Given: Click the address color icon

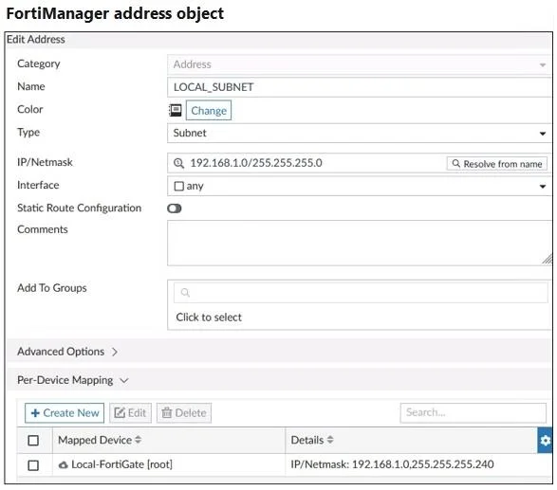Looking at the screenshot, I should click(x=175, y=110).
